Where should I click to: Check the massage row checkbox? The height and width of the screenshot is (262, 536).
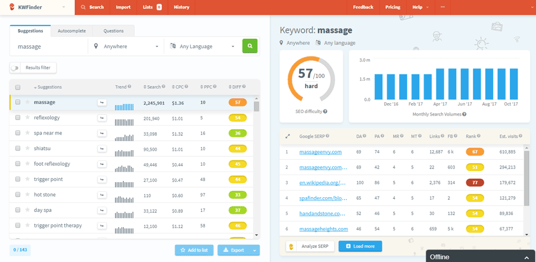point(18,102)
